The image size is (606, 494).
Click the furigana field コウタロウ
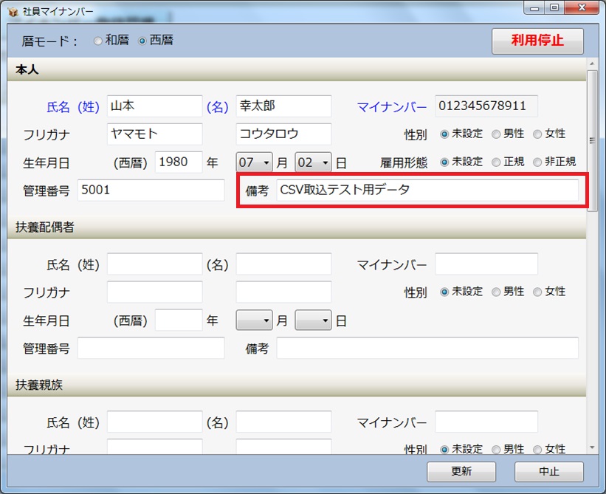[x=283, y=134]
